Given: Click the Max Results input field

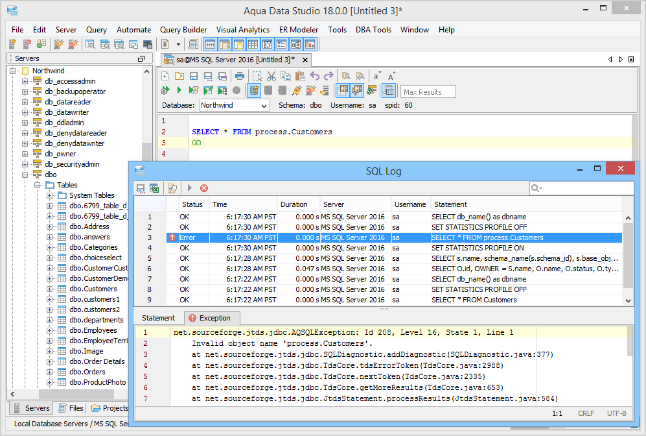Looking at the screenshot, I should pos(428,92).
